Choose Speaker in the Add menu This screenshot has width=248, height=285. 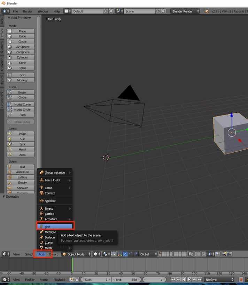55,201
